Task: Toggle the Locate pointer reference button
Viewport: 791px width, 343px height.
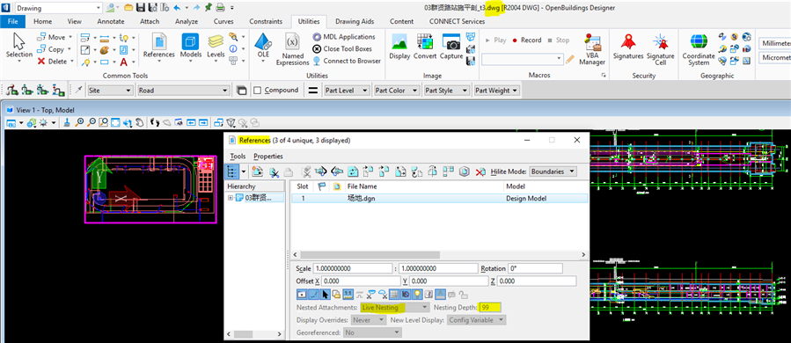Action: [325, 294]
